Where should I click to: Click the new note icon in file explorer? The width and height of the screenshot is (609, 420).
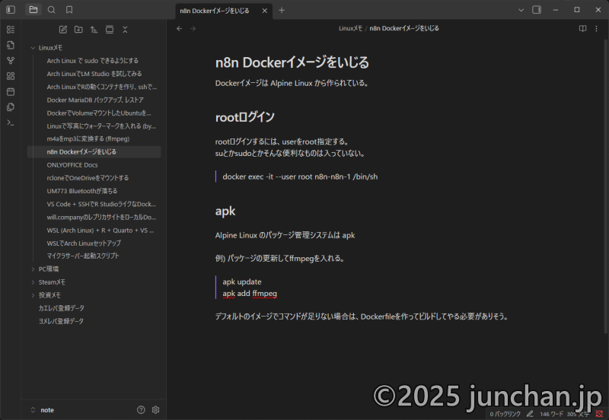coord(63,29)
